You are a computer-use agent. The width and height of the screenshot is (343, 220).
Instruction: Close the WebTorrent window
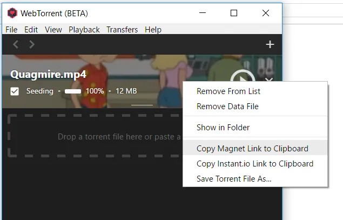(266, 13)
